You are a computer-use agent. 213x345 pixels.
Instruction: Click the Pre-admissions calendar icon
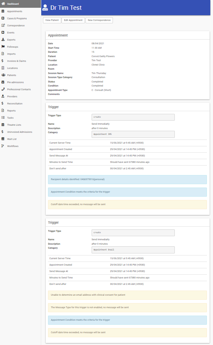point(3,82)
